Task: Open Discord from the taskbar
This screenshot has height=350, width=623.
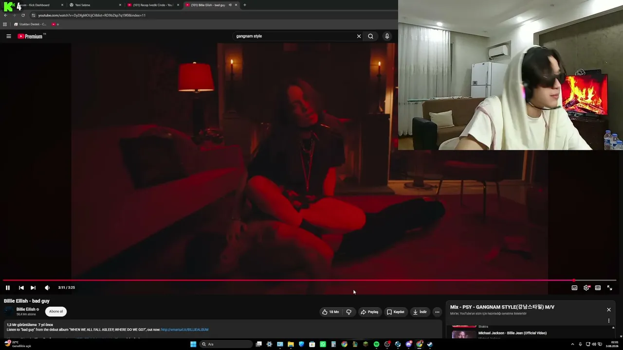Action: pos(408,344)
